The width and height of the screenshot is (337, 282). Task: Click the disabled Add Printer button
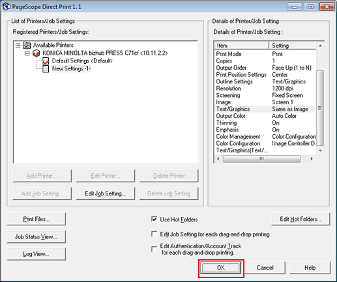coord(42,176)
